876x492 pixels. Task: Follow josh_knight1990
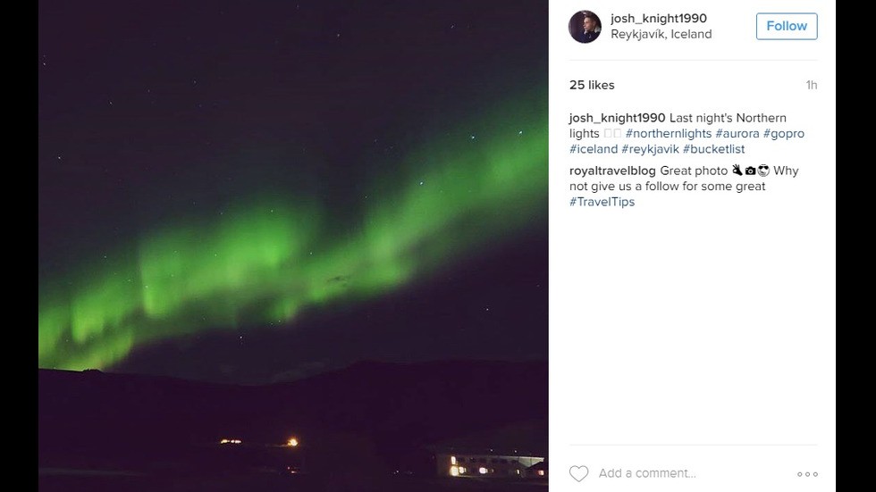tap(787, 26)
